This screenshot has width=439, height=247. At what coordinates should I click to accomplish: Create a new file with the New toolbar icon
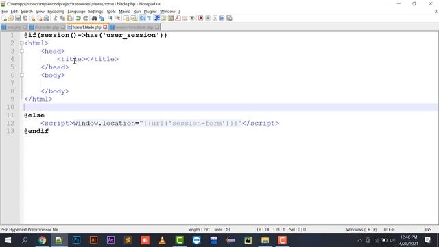tap(4, 19)
